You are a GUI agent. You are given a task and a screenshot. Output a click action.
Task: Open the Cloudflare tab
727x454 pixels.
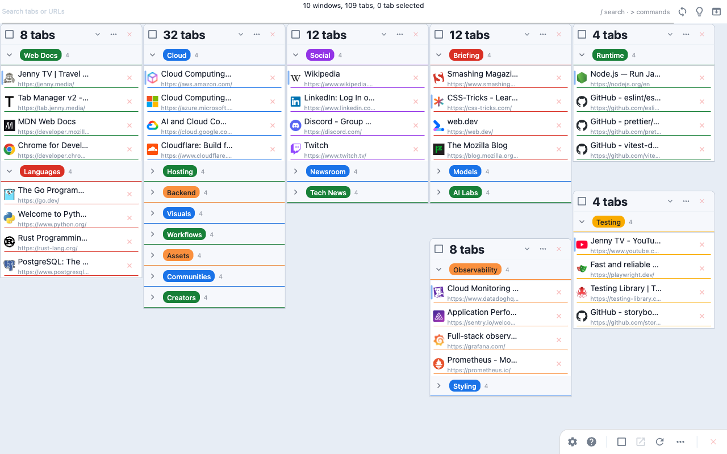coord(214,149)
